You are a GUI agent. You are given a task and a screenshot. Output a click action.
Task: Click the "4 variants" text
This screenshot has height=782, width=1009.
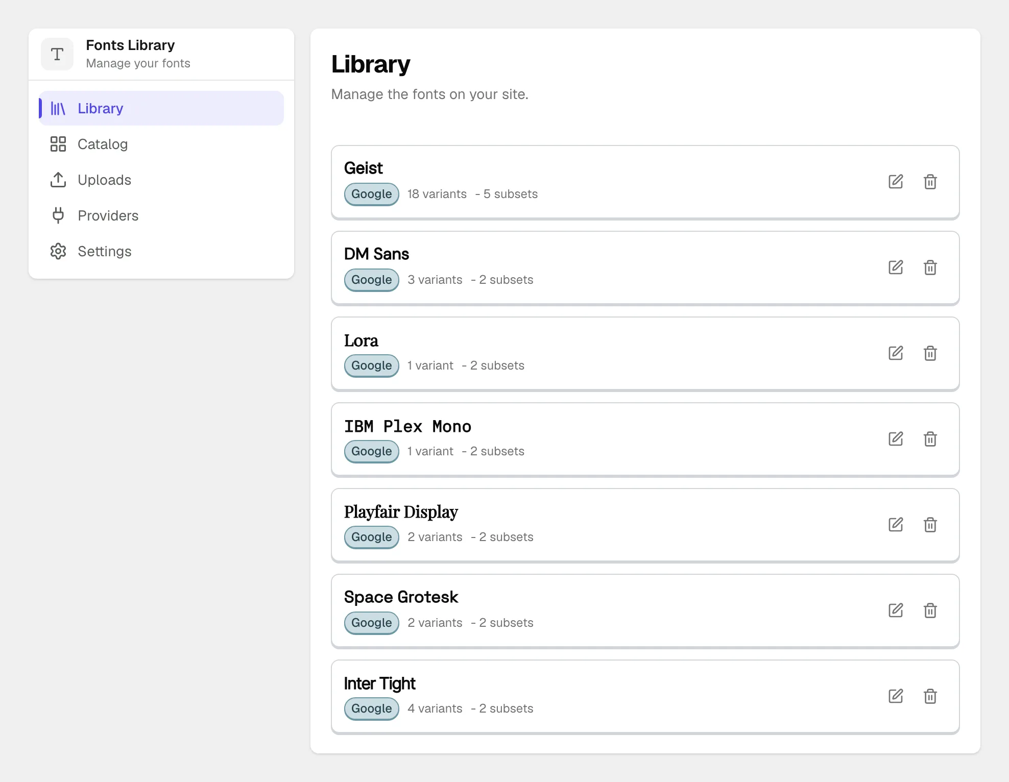435,708
